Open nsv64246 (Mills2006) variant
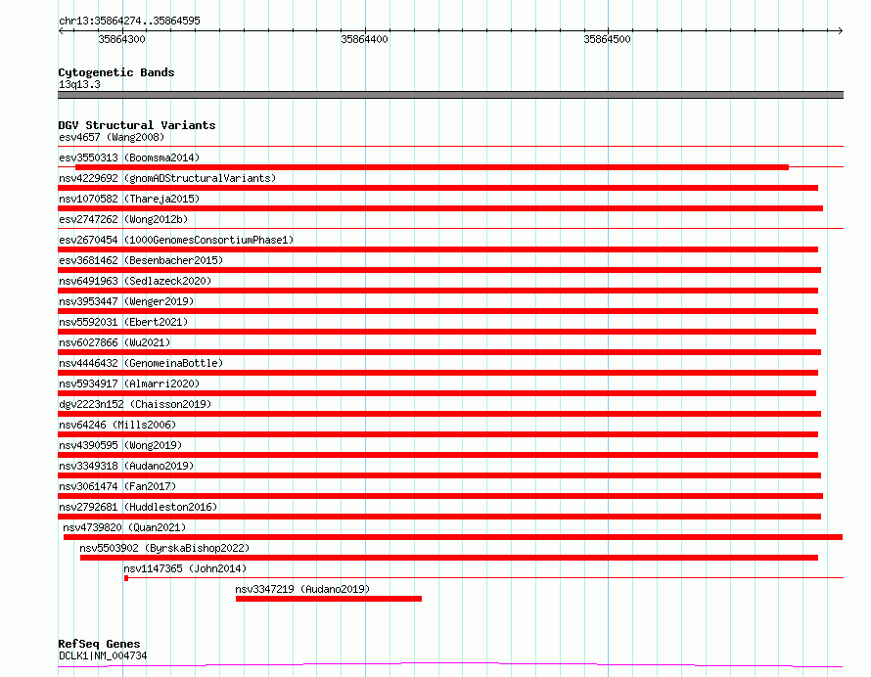Screen dimensions: 871x677 (x=117, y=425)
